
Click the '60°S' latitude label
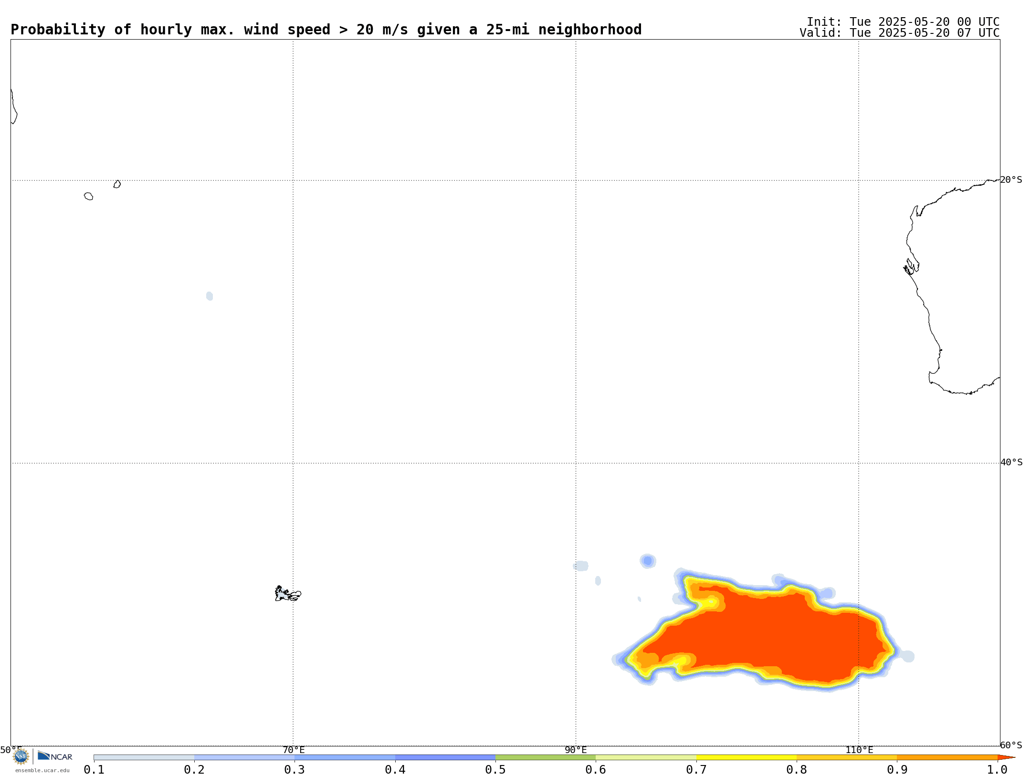click(1011, 745)
